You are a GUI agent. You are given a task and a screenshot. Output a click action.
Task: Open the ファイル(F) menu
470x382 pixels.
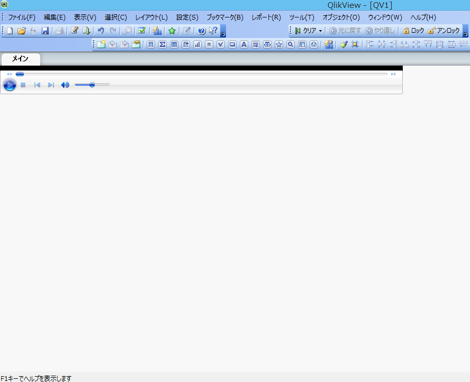(x=22, y=17)
